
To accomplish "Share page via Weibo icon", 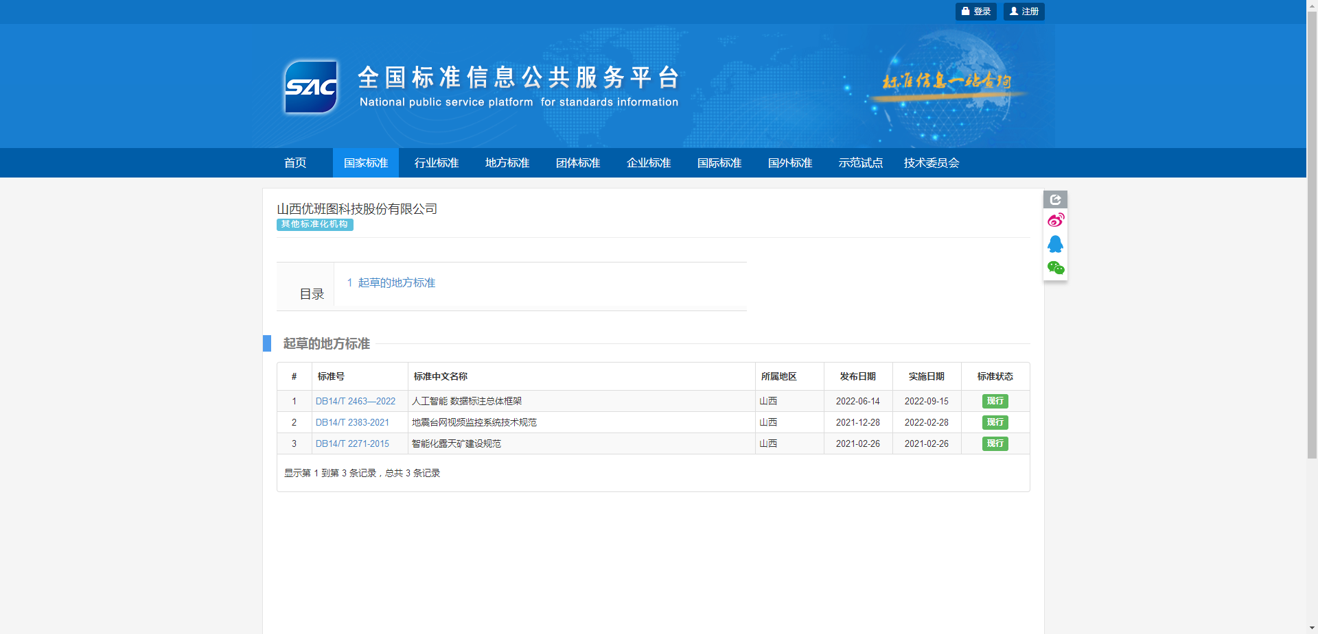I will (1055, 221).
